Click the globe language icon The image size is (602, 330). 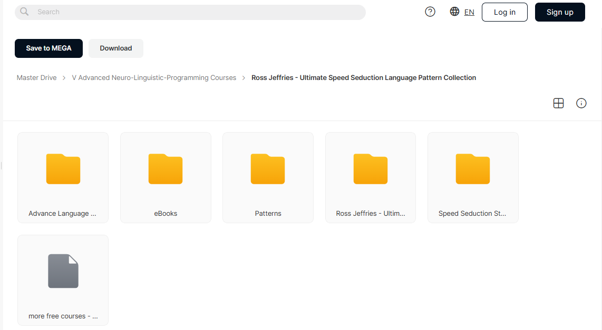click(x=454, y=12)
